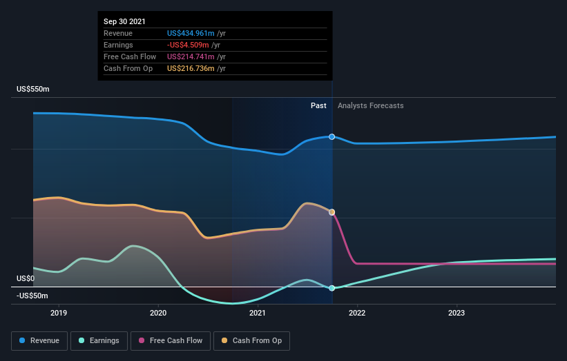The image size is (567, 361).
Task: Click the orange Cash From Op legend dot
Action: click(x=225, y=340)
